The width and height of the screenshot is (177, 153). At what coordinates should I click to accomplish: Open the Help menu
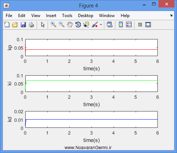[x=125, y=16]
